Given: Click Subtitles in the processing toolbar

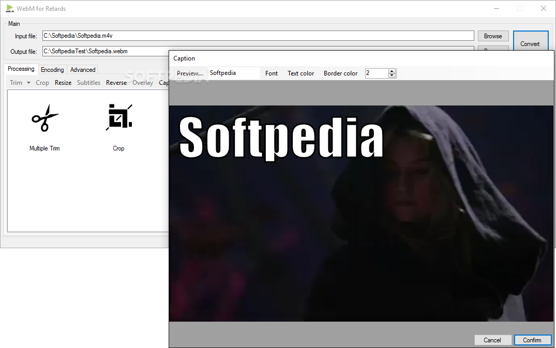Looking at the screenshot, I should point(88,83).
